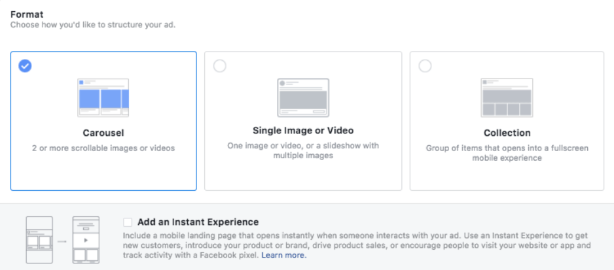Click the 'Add an Instant Experience' label
Image resolution: width=614 pixels, height=270 pixels.
(x=198, y=222)
